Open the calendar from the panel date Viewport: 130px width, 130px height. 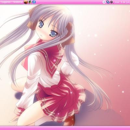click(x=122, y=2)
